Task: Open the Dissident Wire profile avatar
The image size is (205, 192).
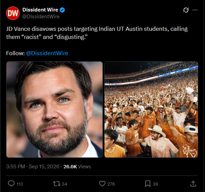Action: click(x=13, y=13)
